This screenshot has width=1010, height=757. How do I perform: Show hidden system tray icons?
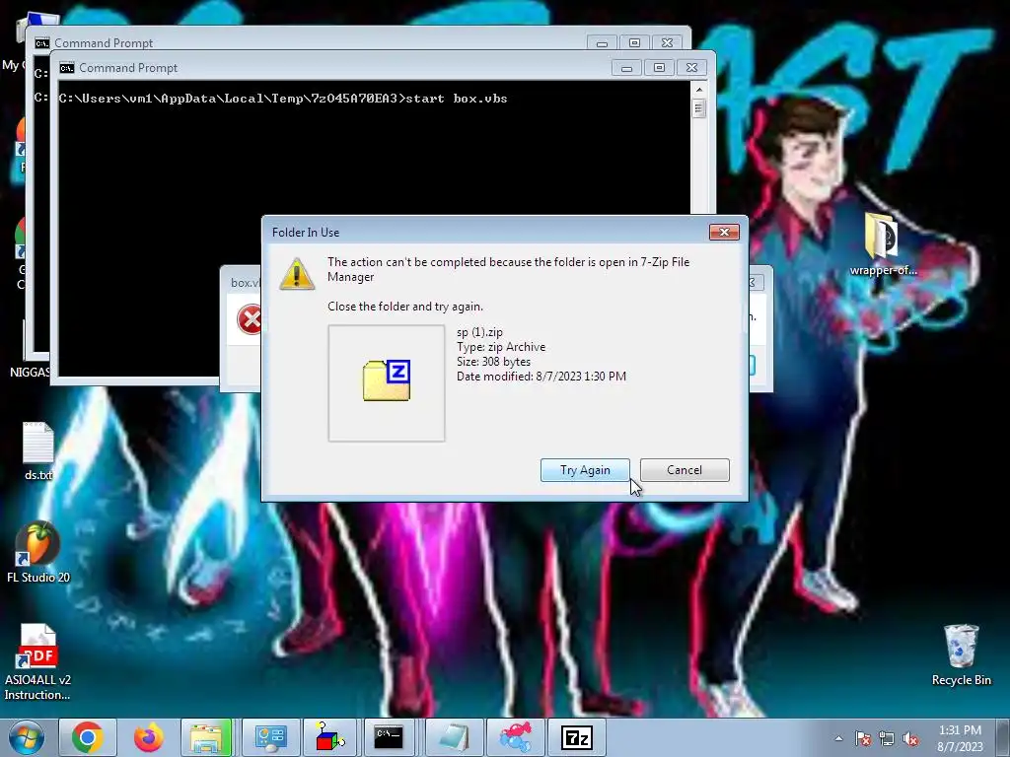pyautogui.click(x=838, y=738)
